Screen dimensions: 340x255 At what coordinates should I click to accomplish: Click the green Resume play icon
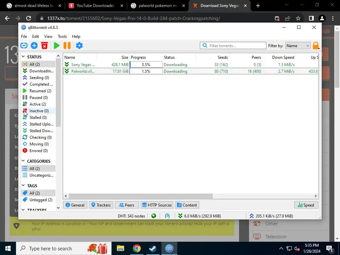(x=56, y=45)
